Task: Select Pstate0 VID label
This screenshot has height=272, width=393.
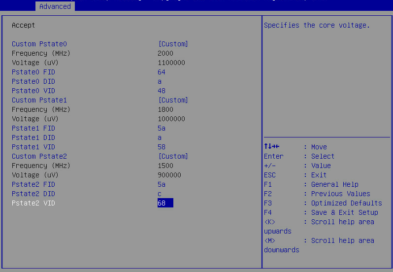Action: [x=33, y=91]
